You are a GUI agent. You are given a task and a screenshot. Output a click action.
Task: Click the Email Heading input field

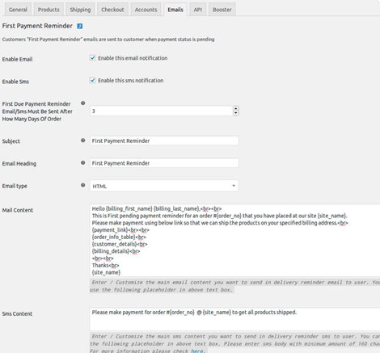pyautogui.click(x=164, y=163)
